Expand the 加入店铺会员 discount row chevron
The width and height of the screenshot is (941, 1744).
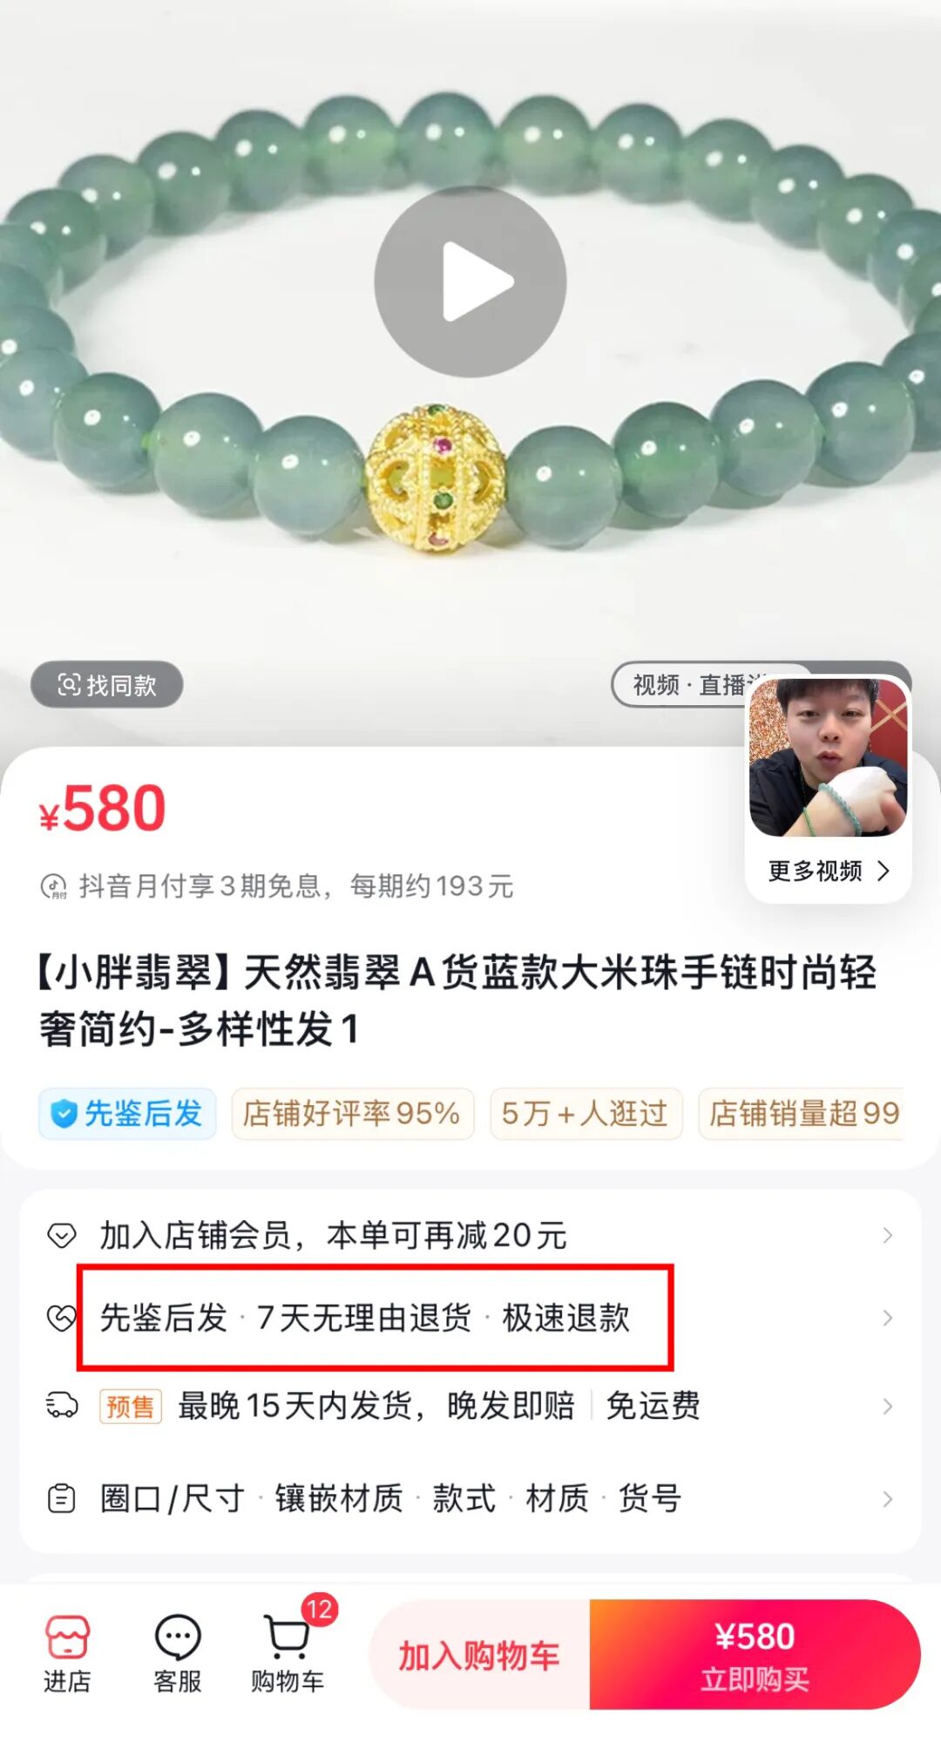tap(887, 1236)
